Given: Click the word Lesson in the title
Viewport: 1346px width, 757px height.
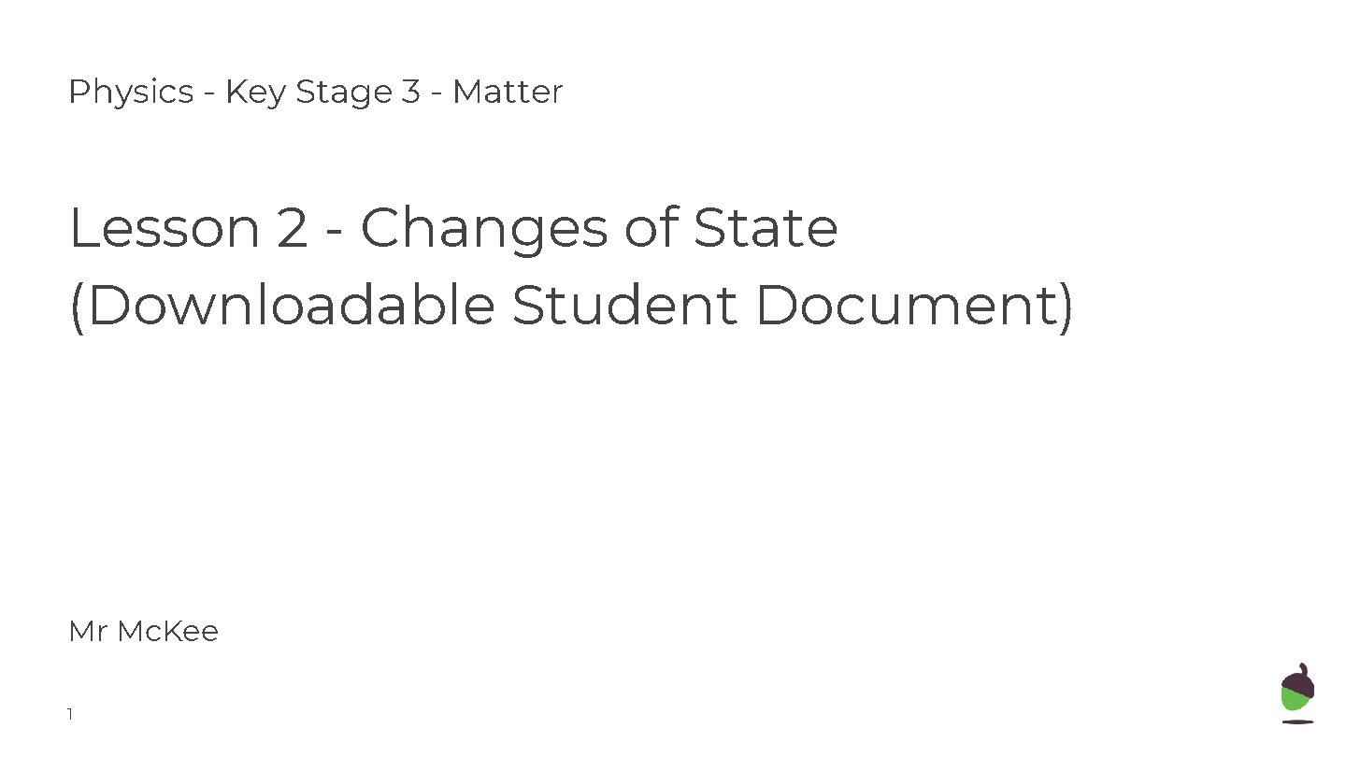Looking at the screenshot, I should [165, 228].
